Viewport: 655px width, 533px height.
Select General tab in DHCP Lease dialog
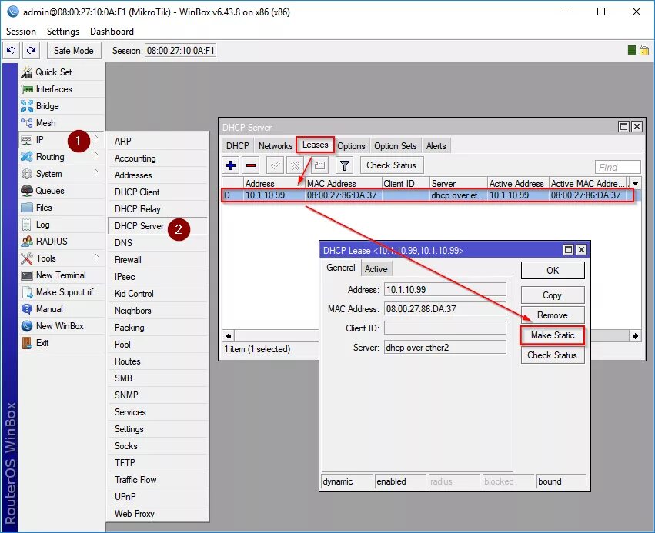coord(341,268)
